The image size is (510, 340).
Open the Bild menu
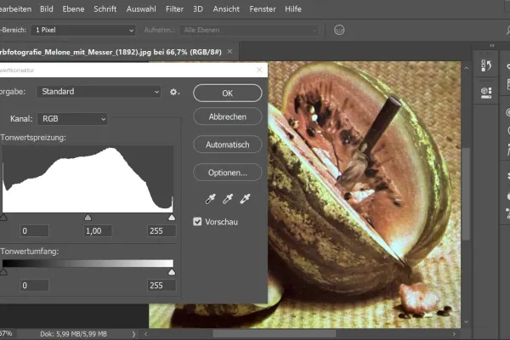(47, 9)
